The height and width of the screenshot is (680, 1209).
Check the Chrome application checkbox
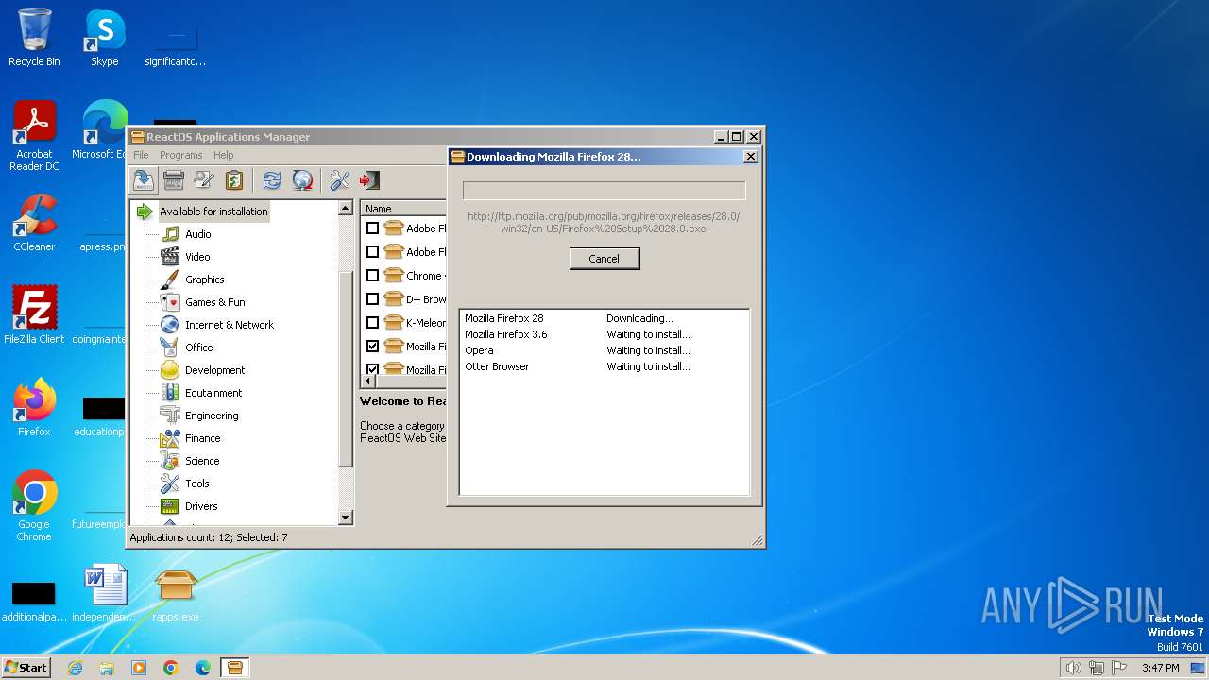(x=372, y=276)
